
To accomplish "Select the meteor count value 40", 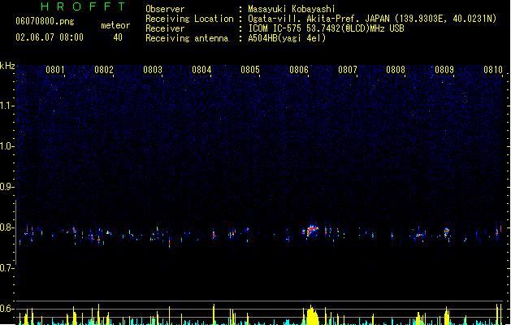I will [118, 37].
